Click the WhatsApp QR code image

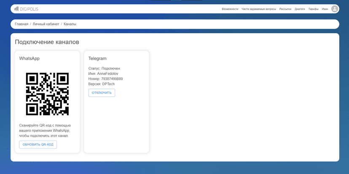coord(47,94)
